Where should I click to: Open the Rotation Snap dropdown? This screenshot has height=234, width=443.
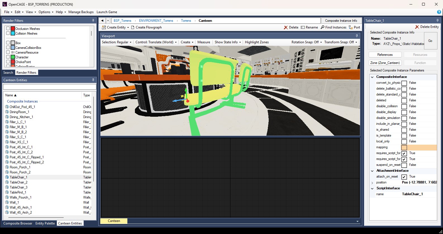307,42
